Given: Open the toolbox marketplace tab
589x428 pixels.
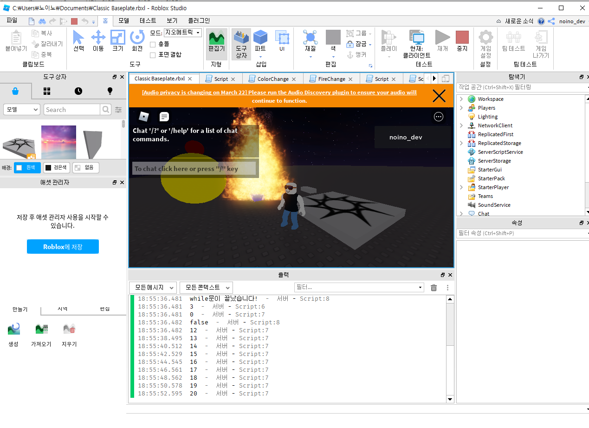Looking at the screenshot, I should coord(16,91).
